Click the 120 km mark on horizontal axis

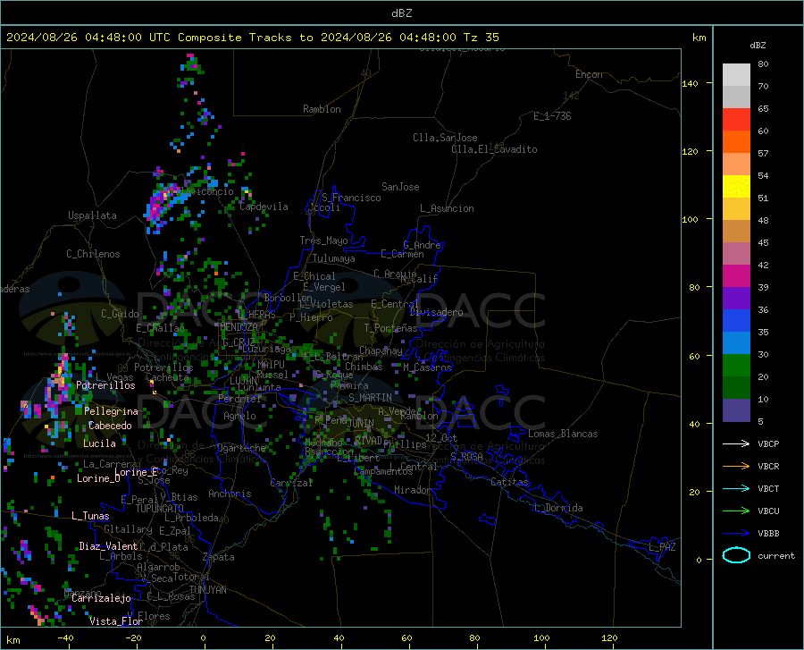(x=609, y=638)
